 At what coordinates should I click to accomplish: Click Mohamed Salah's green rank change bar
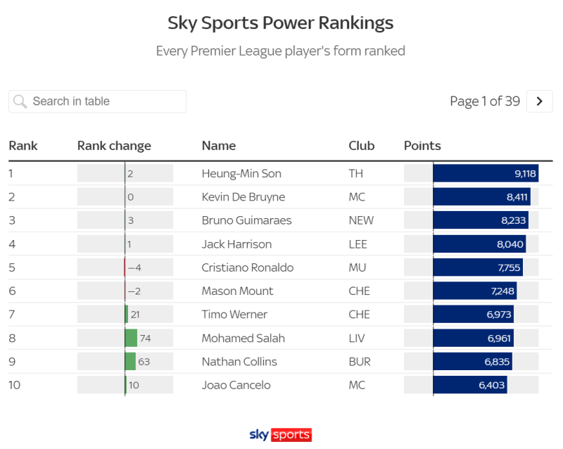point(131,338)
